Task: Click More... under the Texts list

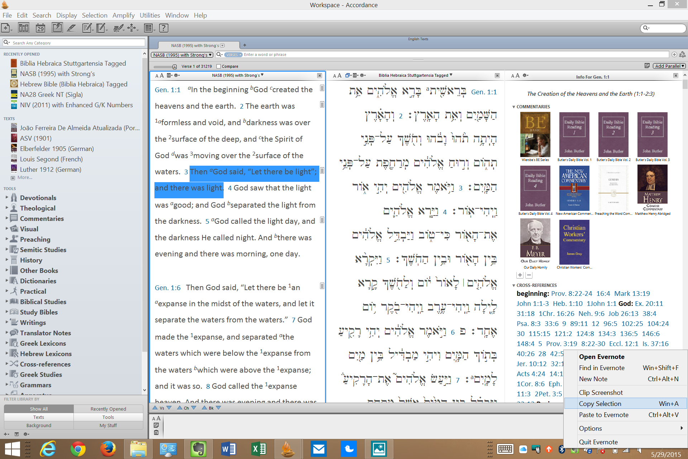Action: (x=24, y=178)
